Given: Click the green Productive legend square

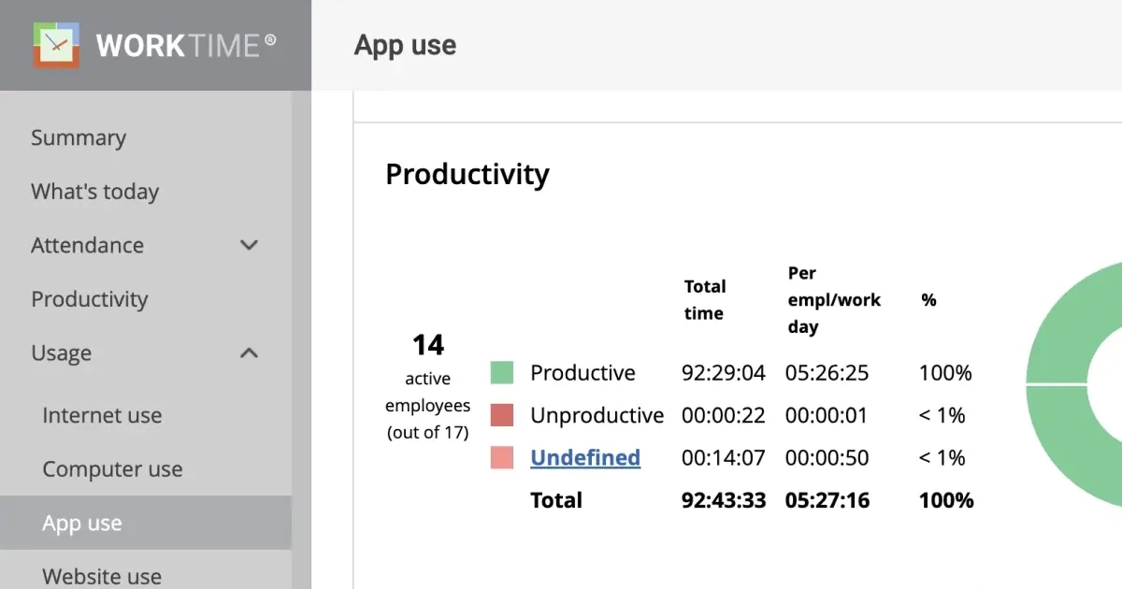Looking at the screenshot, I should click(502, 371).
